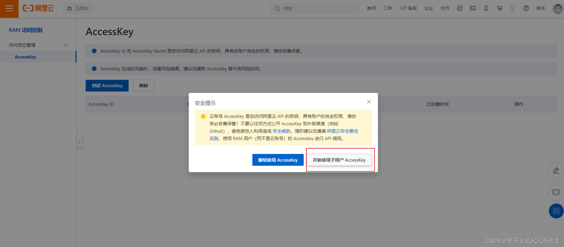This screenshot has width=564, height=247.
Task: Open the 安全威胁 link
Action: click(281, 131)
